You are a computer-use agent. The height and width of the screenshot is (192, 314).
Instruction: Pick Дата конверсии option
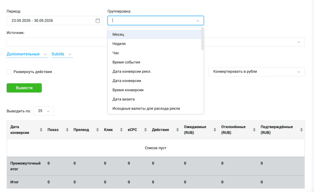click(154, 81)
